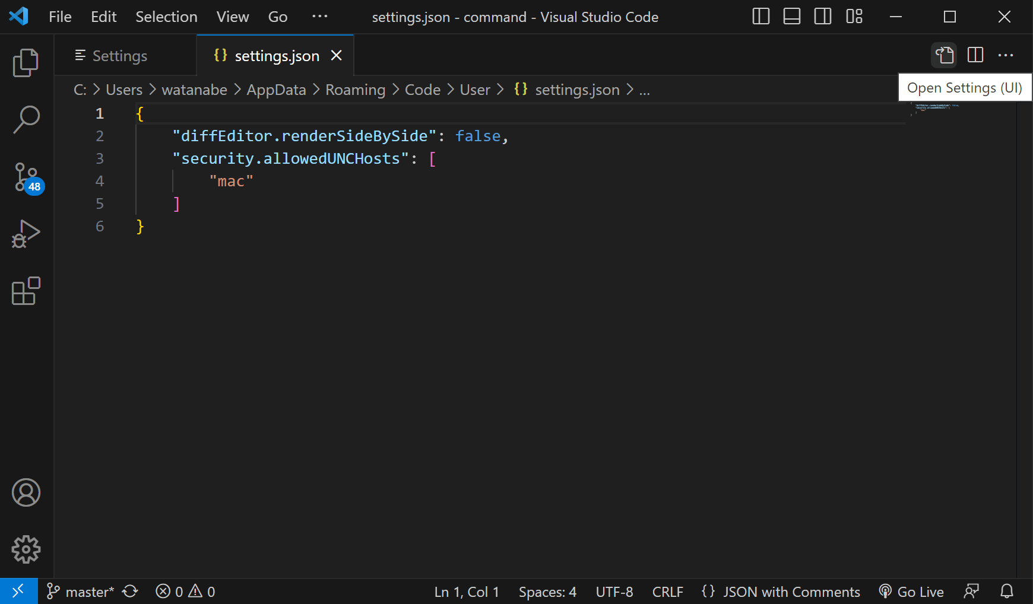Screen dimensions: 1033x604
Task: Click "security.allowedUNCHosts" key
Action: pos(291,158)
